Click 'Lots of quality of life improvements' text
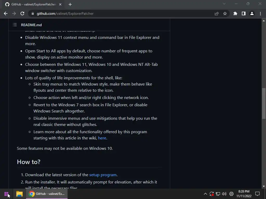 click(x=74, y=78)
